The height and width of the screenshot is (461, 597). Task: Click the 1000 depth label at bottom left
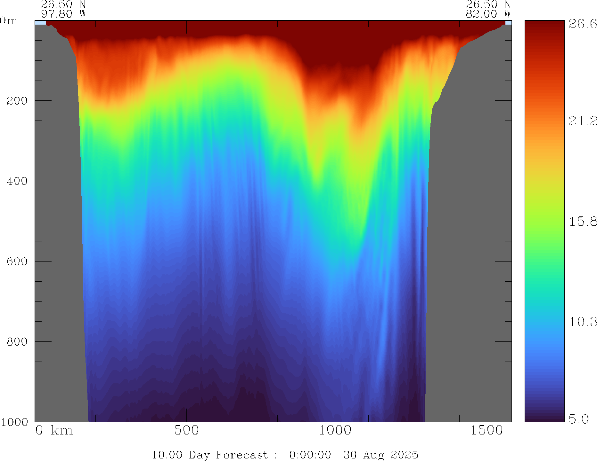(x=14, y=422)
